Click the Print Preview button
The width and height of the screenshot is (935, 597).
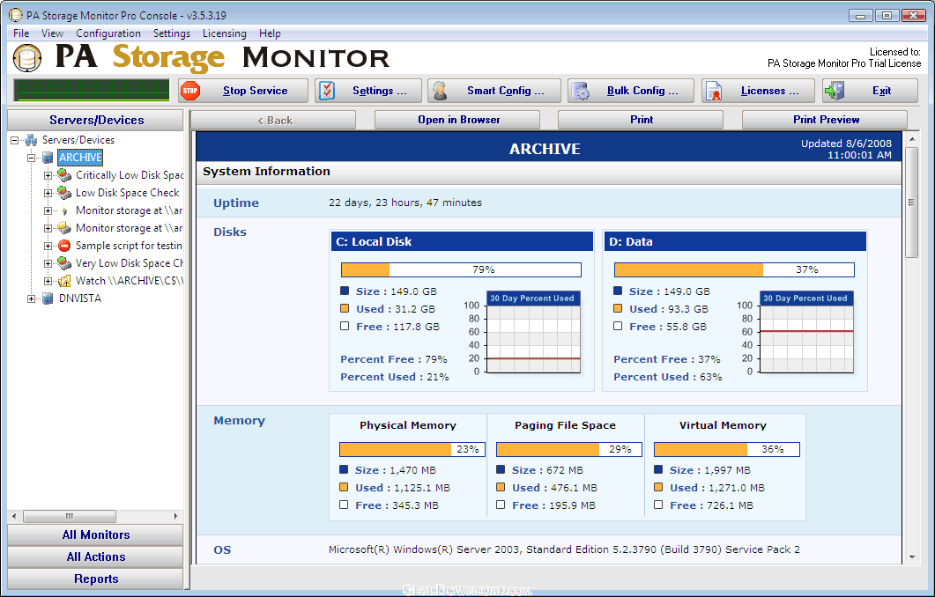click(825, 120)
